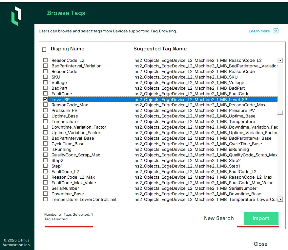Check the BadPartInterval_Variation checkbox
Screen dimensions: 288x250
tap(45, 66)
